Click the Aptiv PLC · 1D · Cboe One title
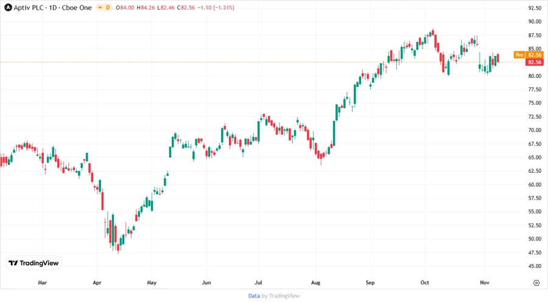Image resolution: width=548 pixels, height=303 pixels. (52, 7)
